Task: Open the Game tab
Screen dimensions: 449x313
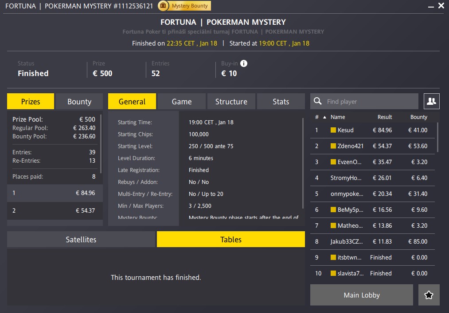Action: (182, 101)
